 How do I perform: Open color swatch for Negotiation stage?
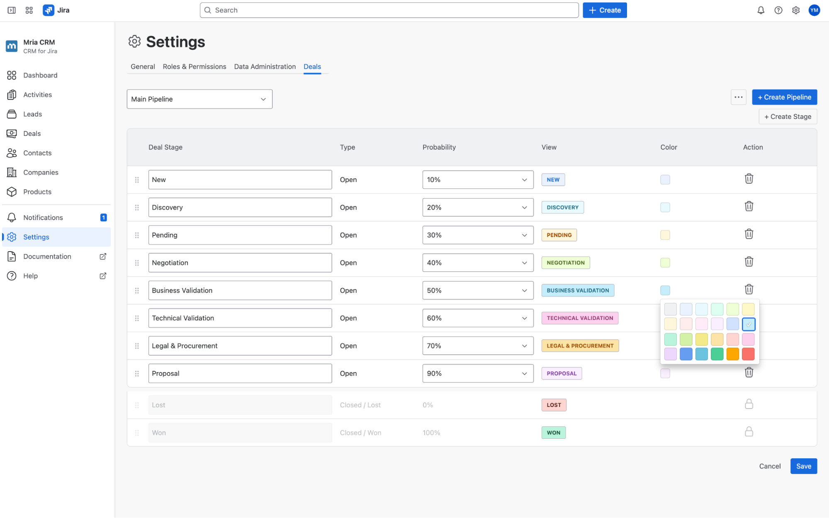pos(665,263)
